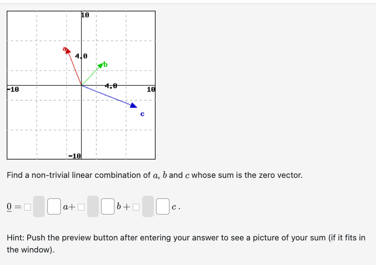The image size is (376, 265).
Task: Click the red vector a arrowhead
Action: 68,50
